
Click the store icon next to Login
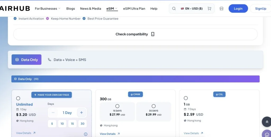tap(222, 8)
